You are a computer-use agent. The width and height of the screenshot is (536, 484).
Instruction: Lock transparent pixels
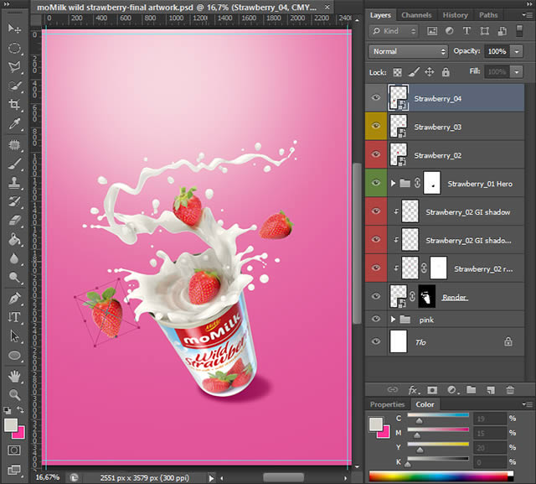tap(397, 72)
